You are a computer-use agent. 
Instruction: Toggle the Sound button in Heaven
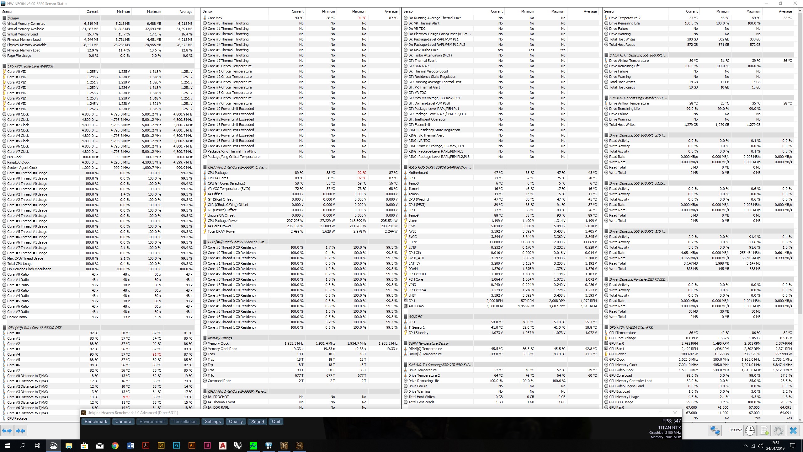tap(257, 422)
